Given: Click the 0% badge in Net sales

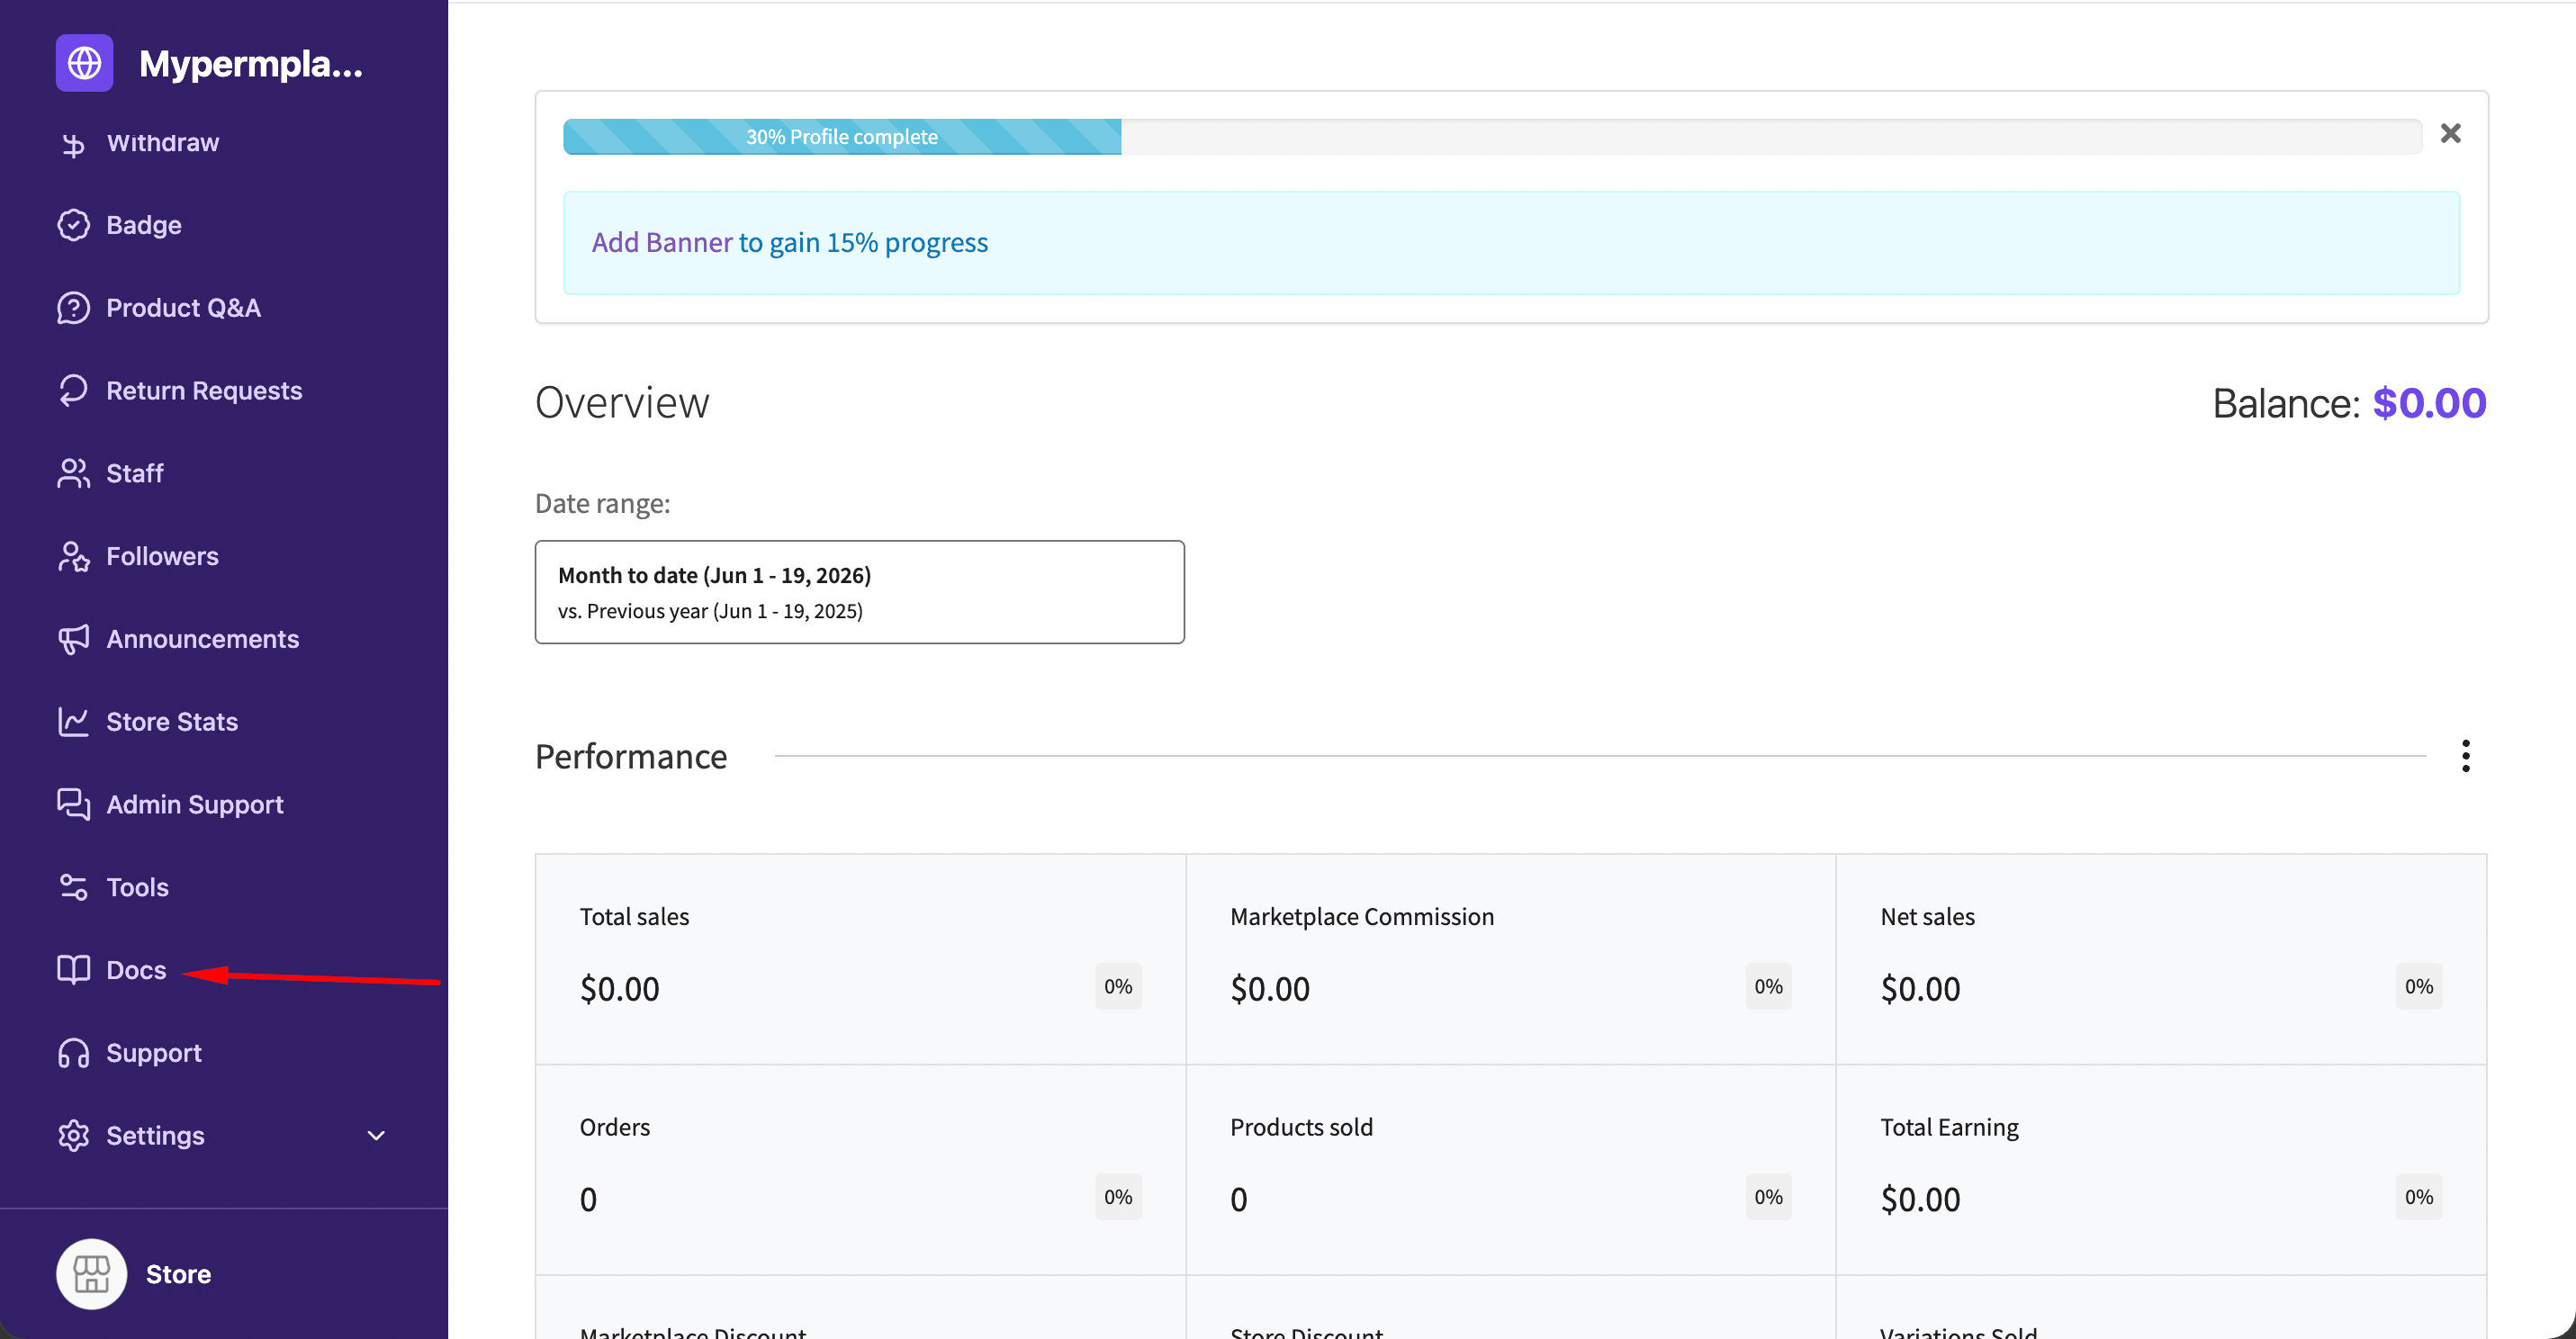Looking at the screenshot, I should 2418,987.
